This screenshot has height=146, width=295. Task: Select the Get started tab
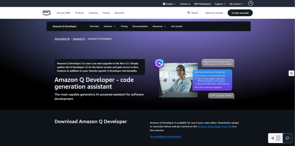click(x=177, y=26)
